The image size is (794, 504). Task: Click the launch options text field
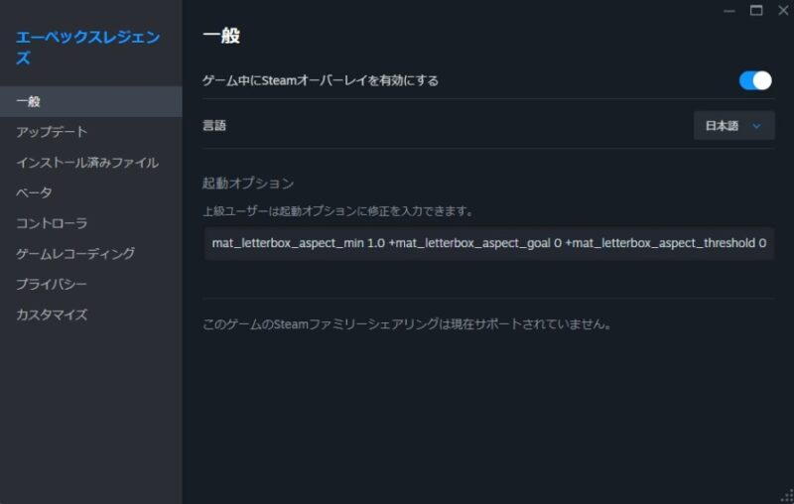click(488, 242)
